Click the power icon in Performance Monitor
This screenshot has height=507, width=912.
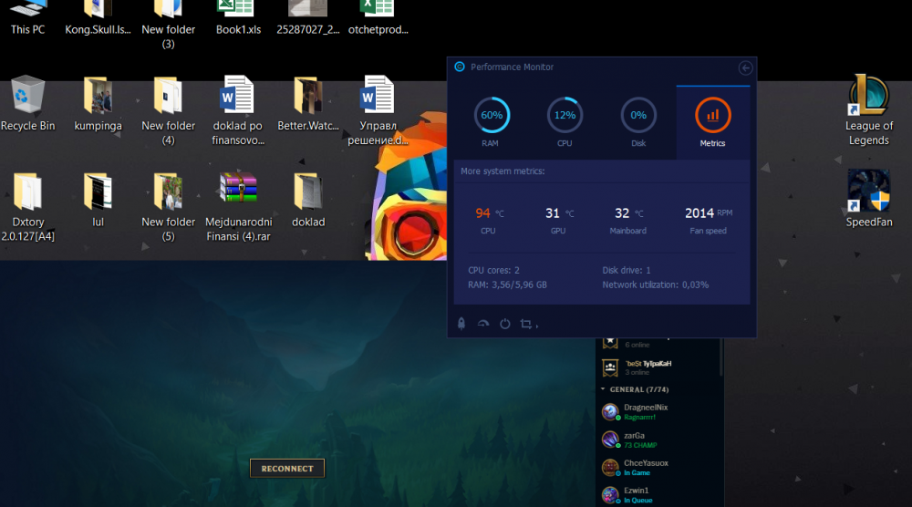(505, 324)
